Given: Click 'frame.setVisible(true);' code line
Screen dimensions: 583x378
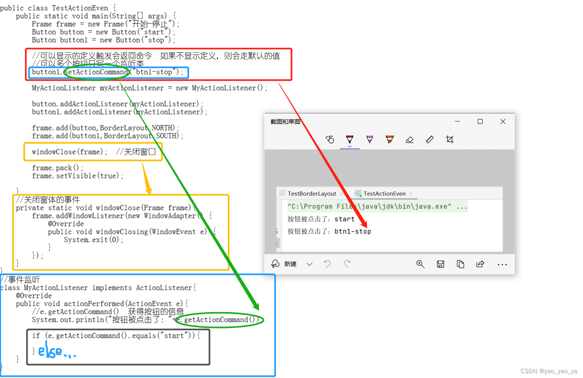Looking at the screenshot, I should (x=78, y=176).
